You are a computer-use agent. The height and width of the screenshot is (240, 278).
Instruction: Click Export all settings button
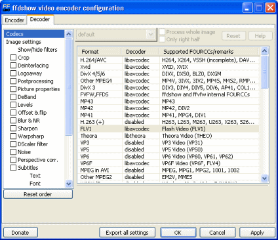[x=127, y=233]
